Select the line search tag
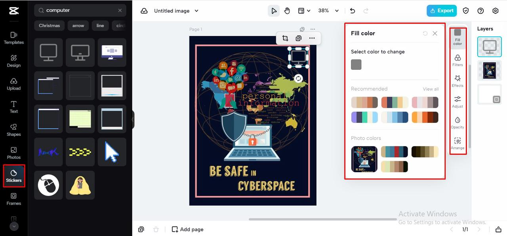The width and height of the screenshot is (507, 236). [x=100, y=26]
